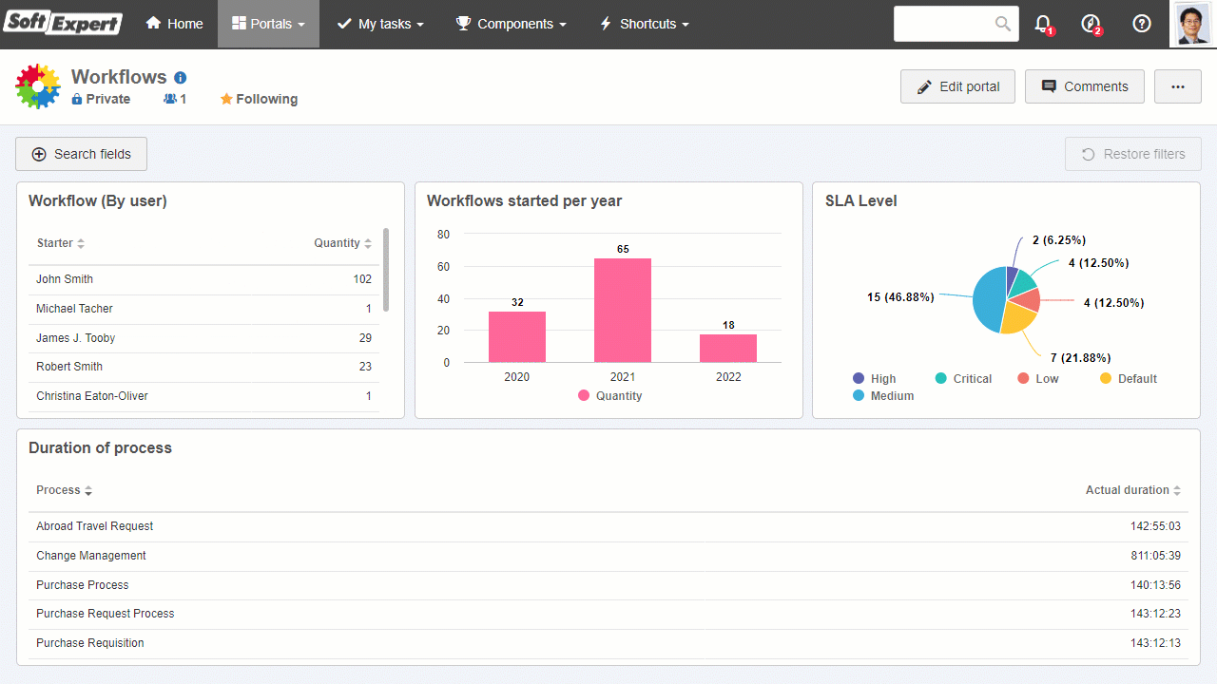Viewport: 1217px width, 684px height.
Task: Toggle the Default legend entry
Action: [1129, 379]
